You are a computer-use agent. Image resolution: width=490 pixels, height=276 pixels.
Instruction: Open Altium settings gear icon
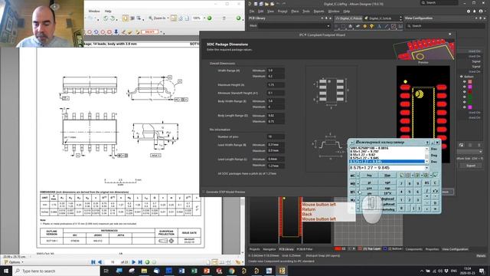click(x=469, y=11)
